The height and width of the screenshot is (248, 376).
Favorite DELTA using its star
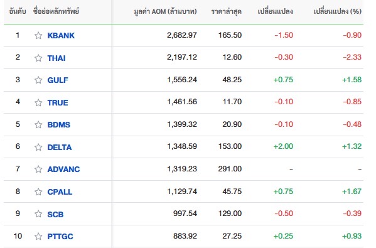(x=38, y=147)
